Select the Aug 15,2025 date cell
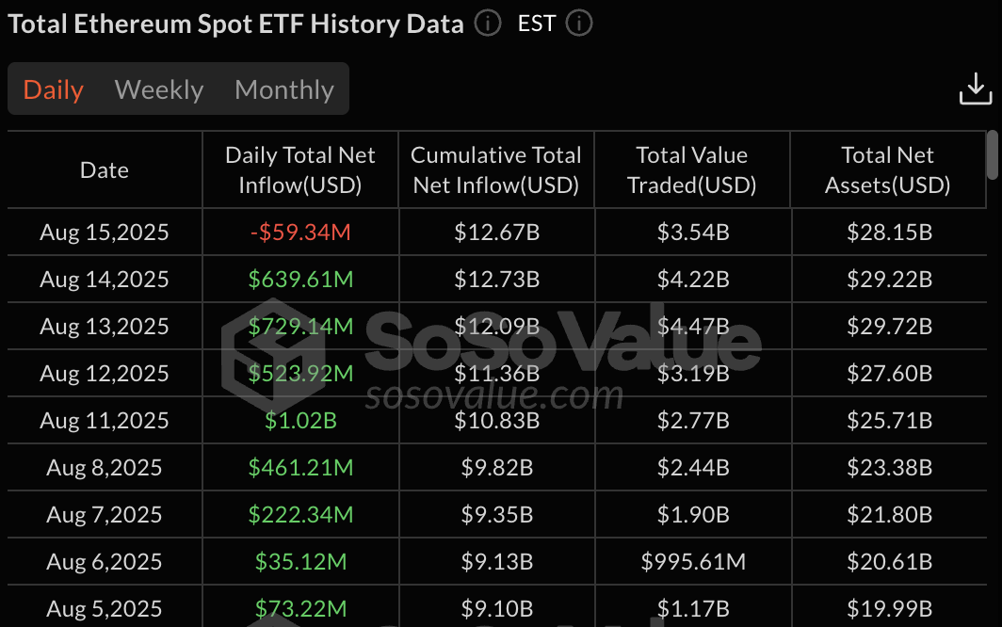 104,231
